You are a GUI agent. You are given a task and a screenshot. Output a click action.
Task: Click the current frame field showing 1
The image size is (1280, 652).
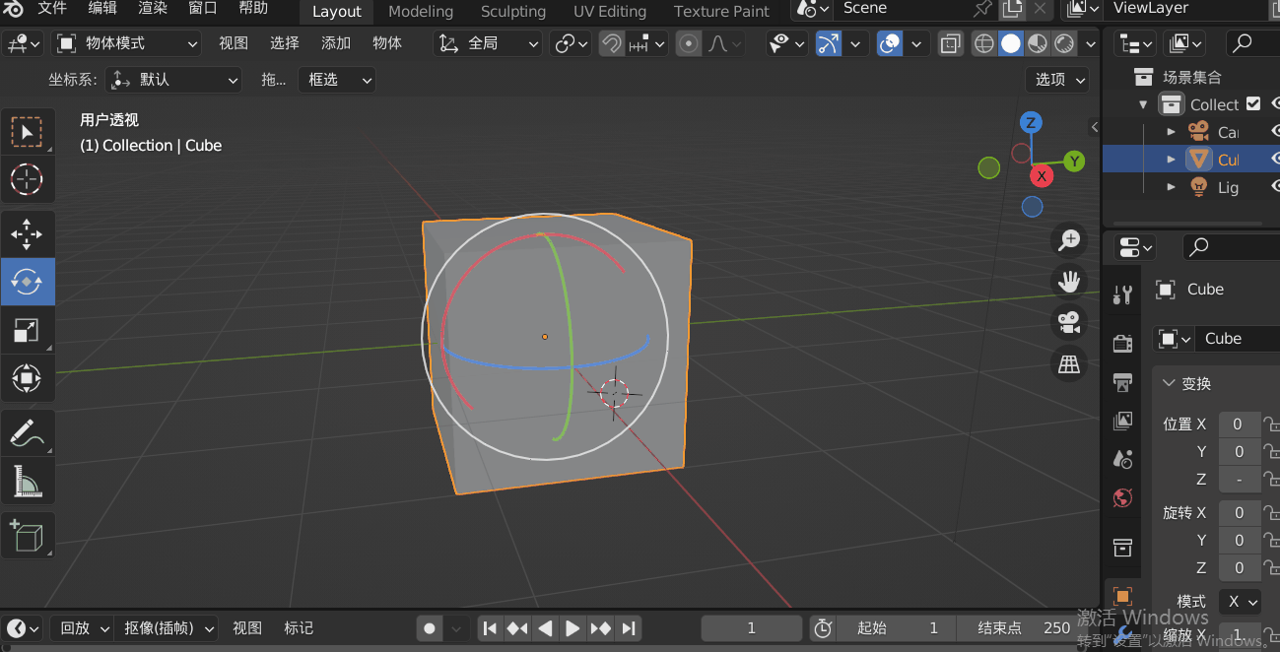coord(751,627)
